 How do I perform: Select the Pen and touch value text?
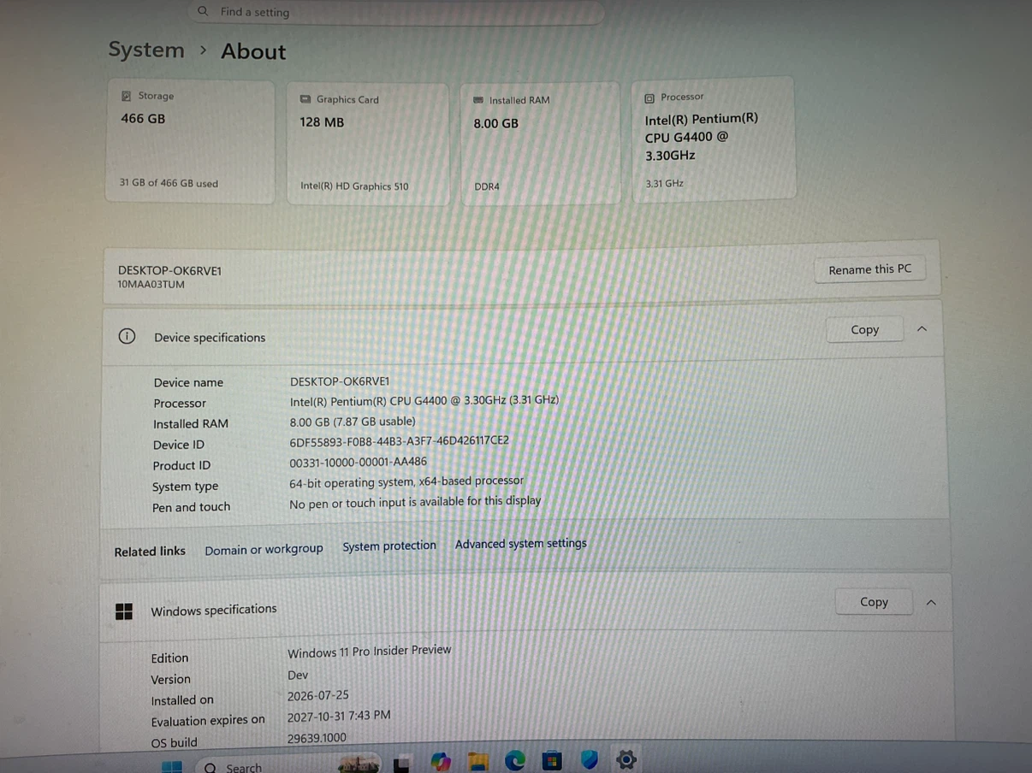pyautogui.click(x=415, y=502)
